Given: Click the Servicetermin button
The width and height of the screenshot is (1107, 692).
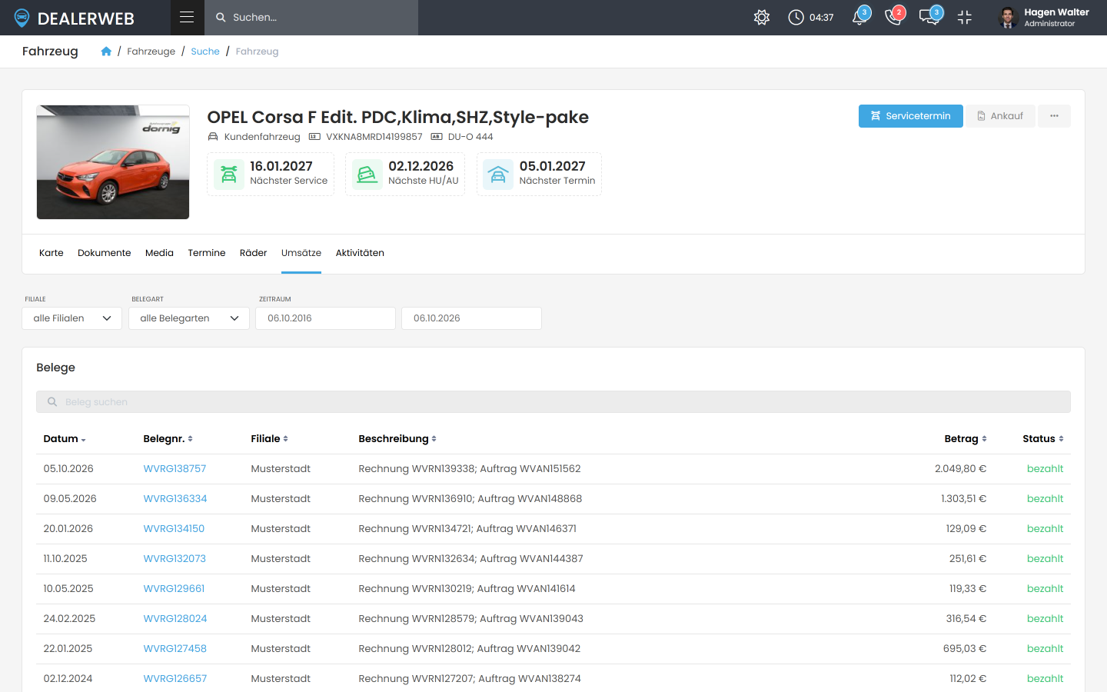Looking at the screenshot, I should click(911, 116).
